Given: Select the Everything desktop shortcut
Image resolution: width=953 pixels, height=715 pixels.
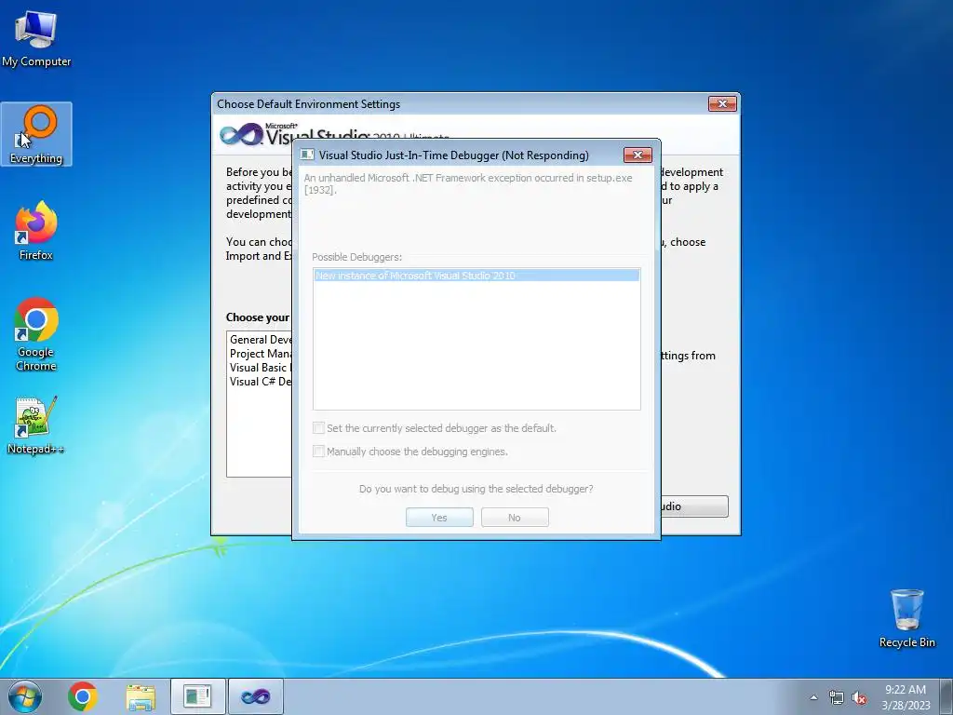Looking at the screenshot, I should tap(36, 135).
